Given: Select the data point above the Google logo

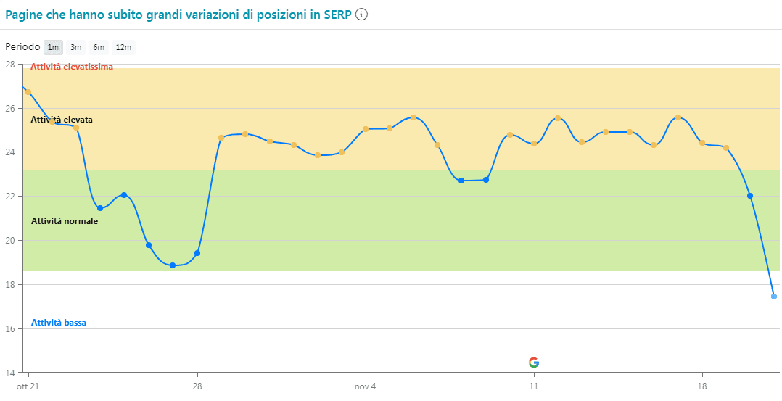Looking at the screenshot, I should point(534,144).
